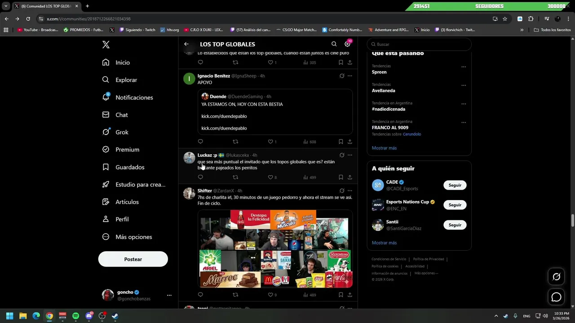View analytics 499 on Luckaz post
Screen dimensions: 575x323
click(x=310, y=177)
